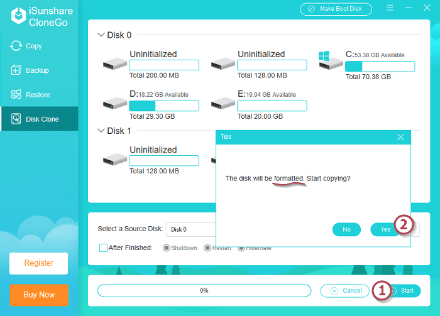The image size is (440, 316).
Task: Click Yes to confirm formatting
Action: [385, 229]
